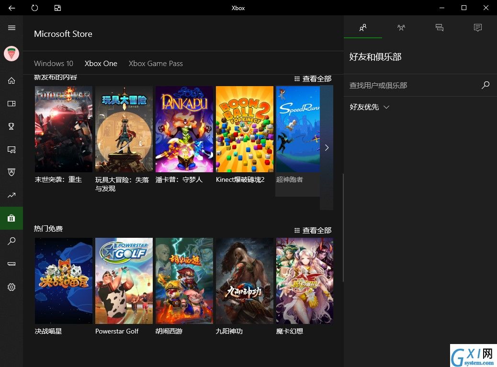Open the 九阳神功 game cover

(244, 281)
